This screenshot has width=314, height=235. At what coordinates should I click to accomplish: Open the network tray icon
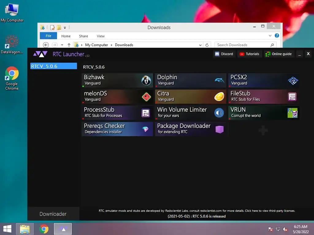[x=278, y=229]
